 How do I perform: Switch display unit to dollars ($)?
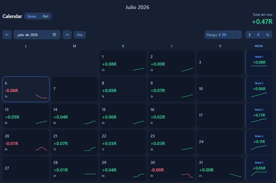click(250, 35)
